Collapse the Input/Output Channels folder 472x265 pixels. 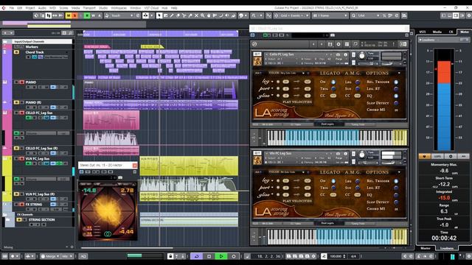pyautogui.click(x=5, y=41)
